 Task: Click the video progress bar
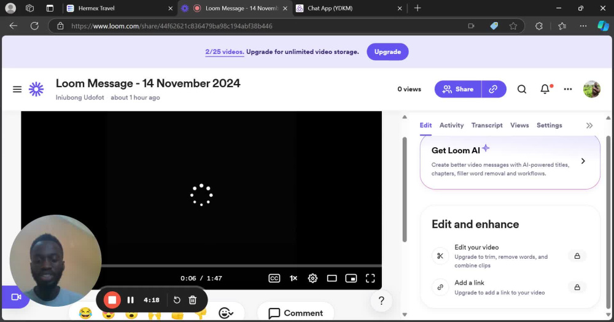coord(241,266)
